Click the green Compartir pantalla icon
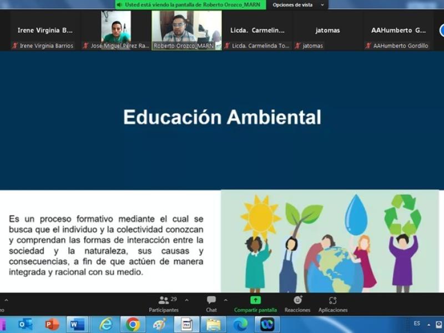444x333 pixels. [x=255, y=300]
